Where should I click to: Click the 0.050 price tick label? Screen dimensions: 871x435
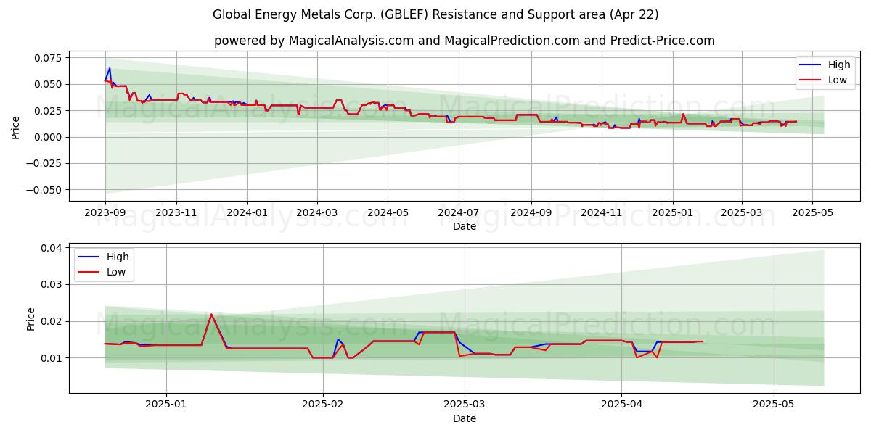tap(49, 84)
